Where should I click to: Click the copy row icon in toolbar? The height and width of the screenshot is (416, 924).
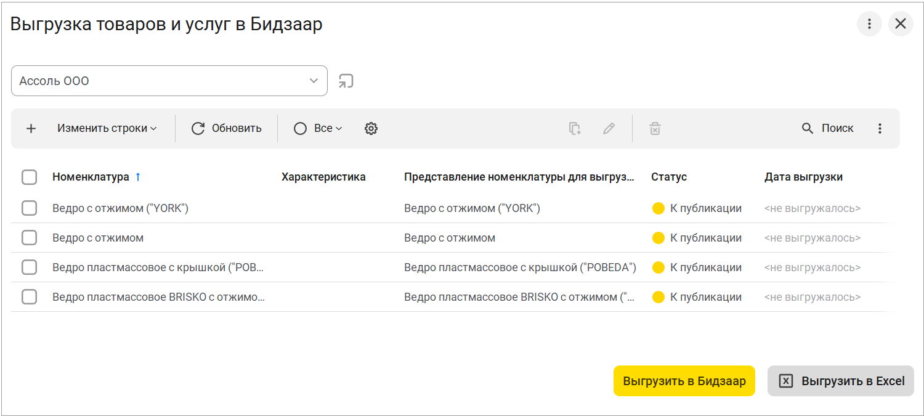575,128
